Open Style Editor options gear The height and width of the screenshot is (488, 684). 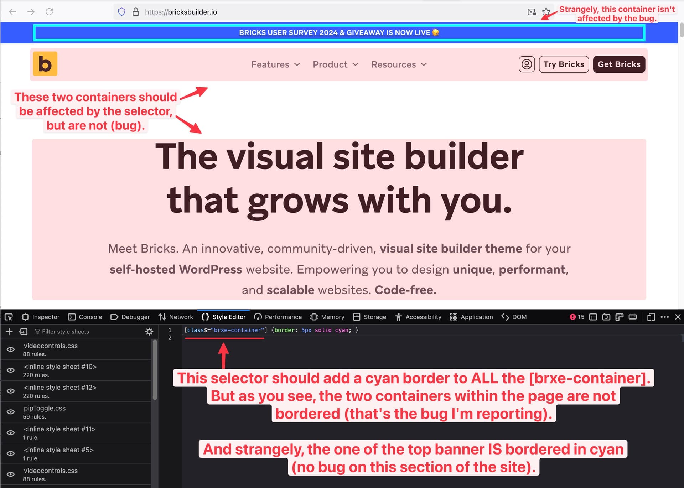click(149, 332)
